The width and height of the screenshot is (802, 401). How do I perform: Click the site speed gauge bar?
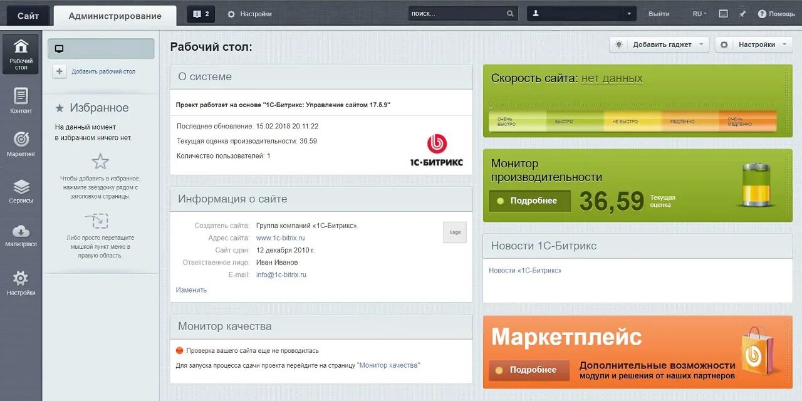[632, 121]
